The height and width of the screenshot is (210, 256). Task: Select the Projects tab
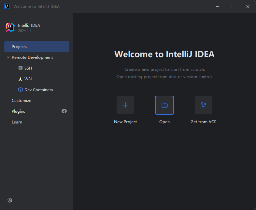37,47
